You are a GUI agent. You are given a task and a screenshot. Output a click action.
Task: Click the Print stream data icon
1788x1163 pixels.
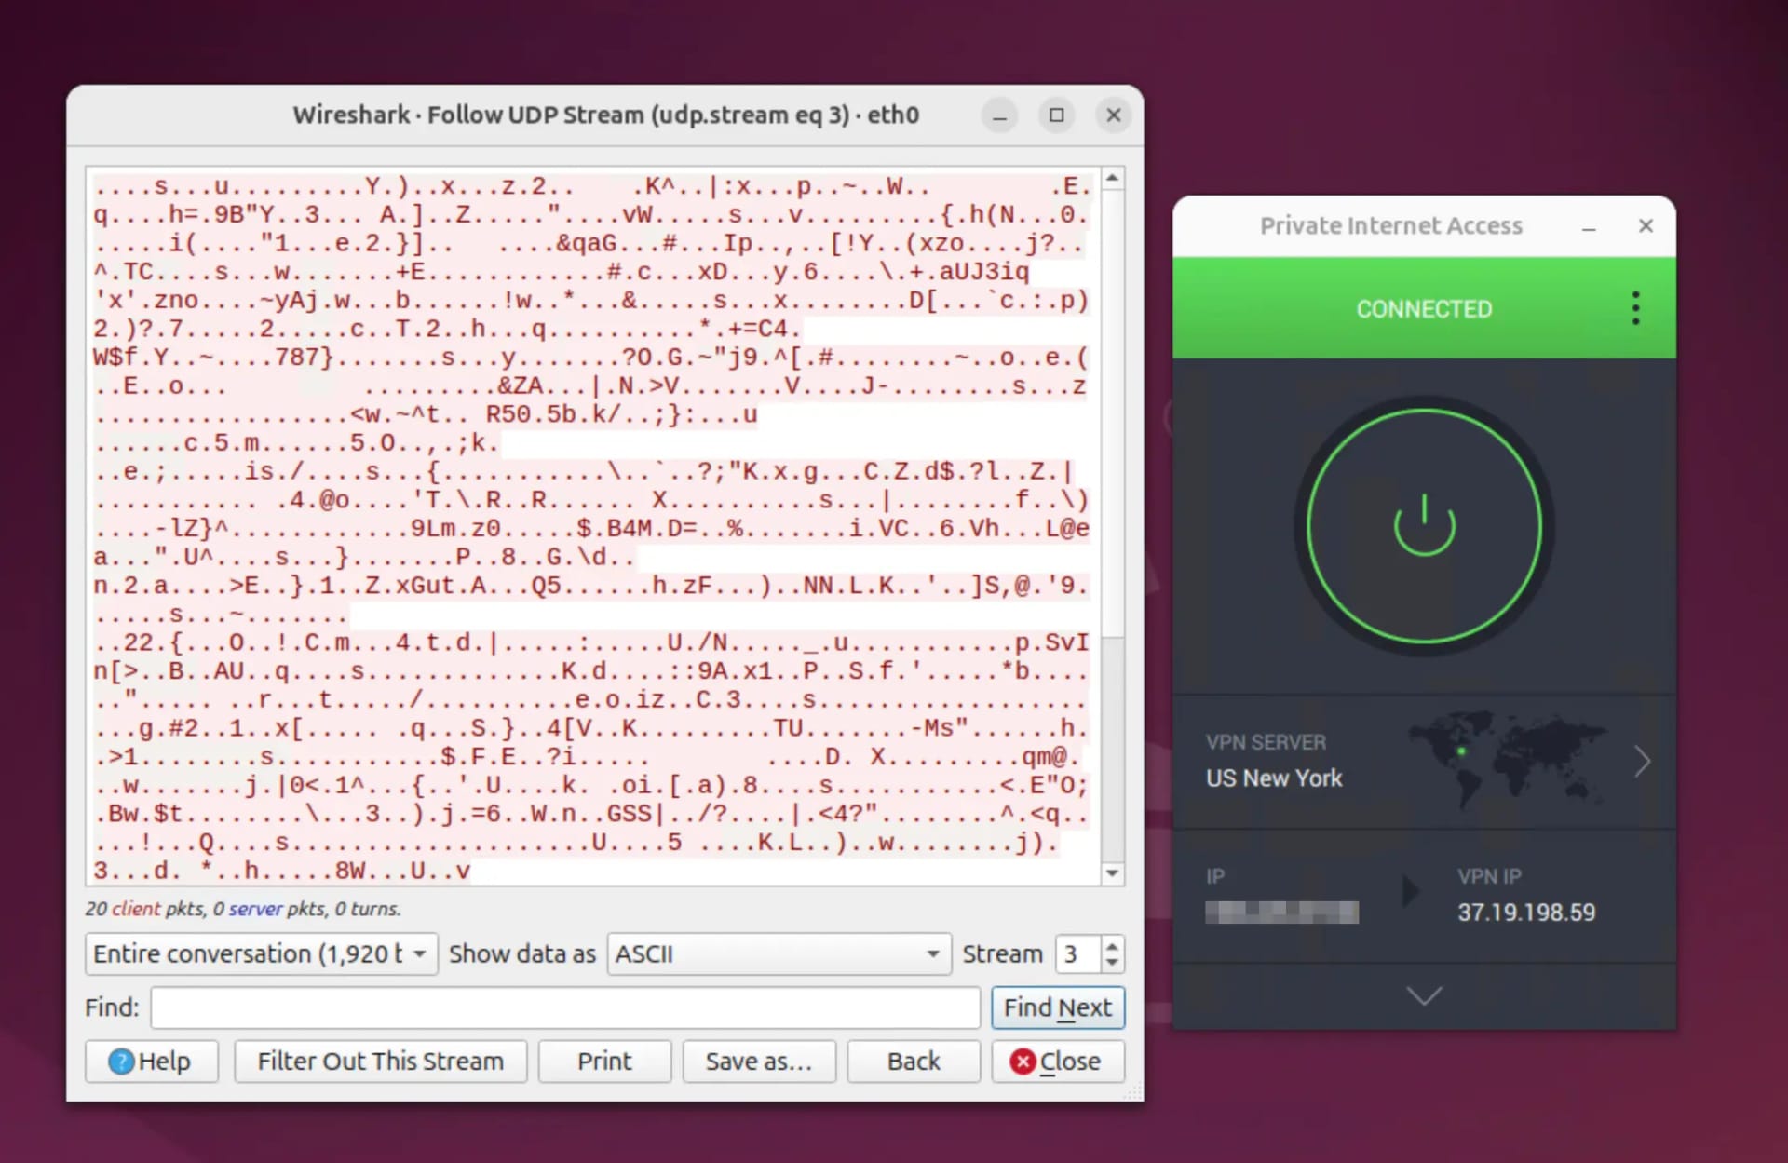(604, 1061)
